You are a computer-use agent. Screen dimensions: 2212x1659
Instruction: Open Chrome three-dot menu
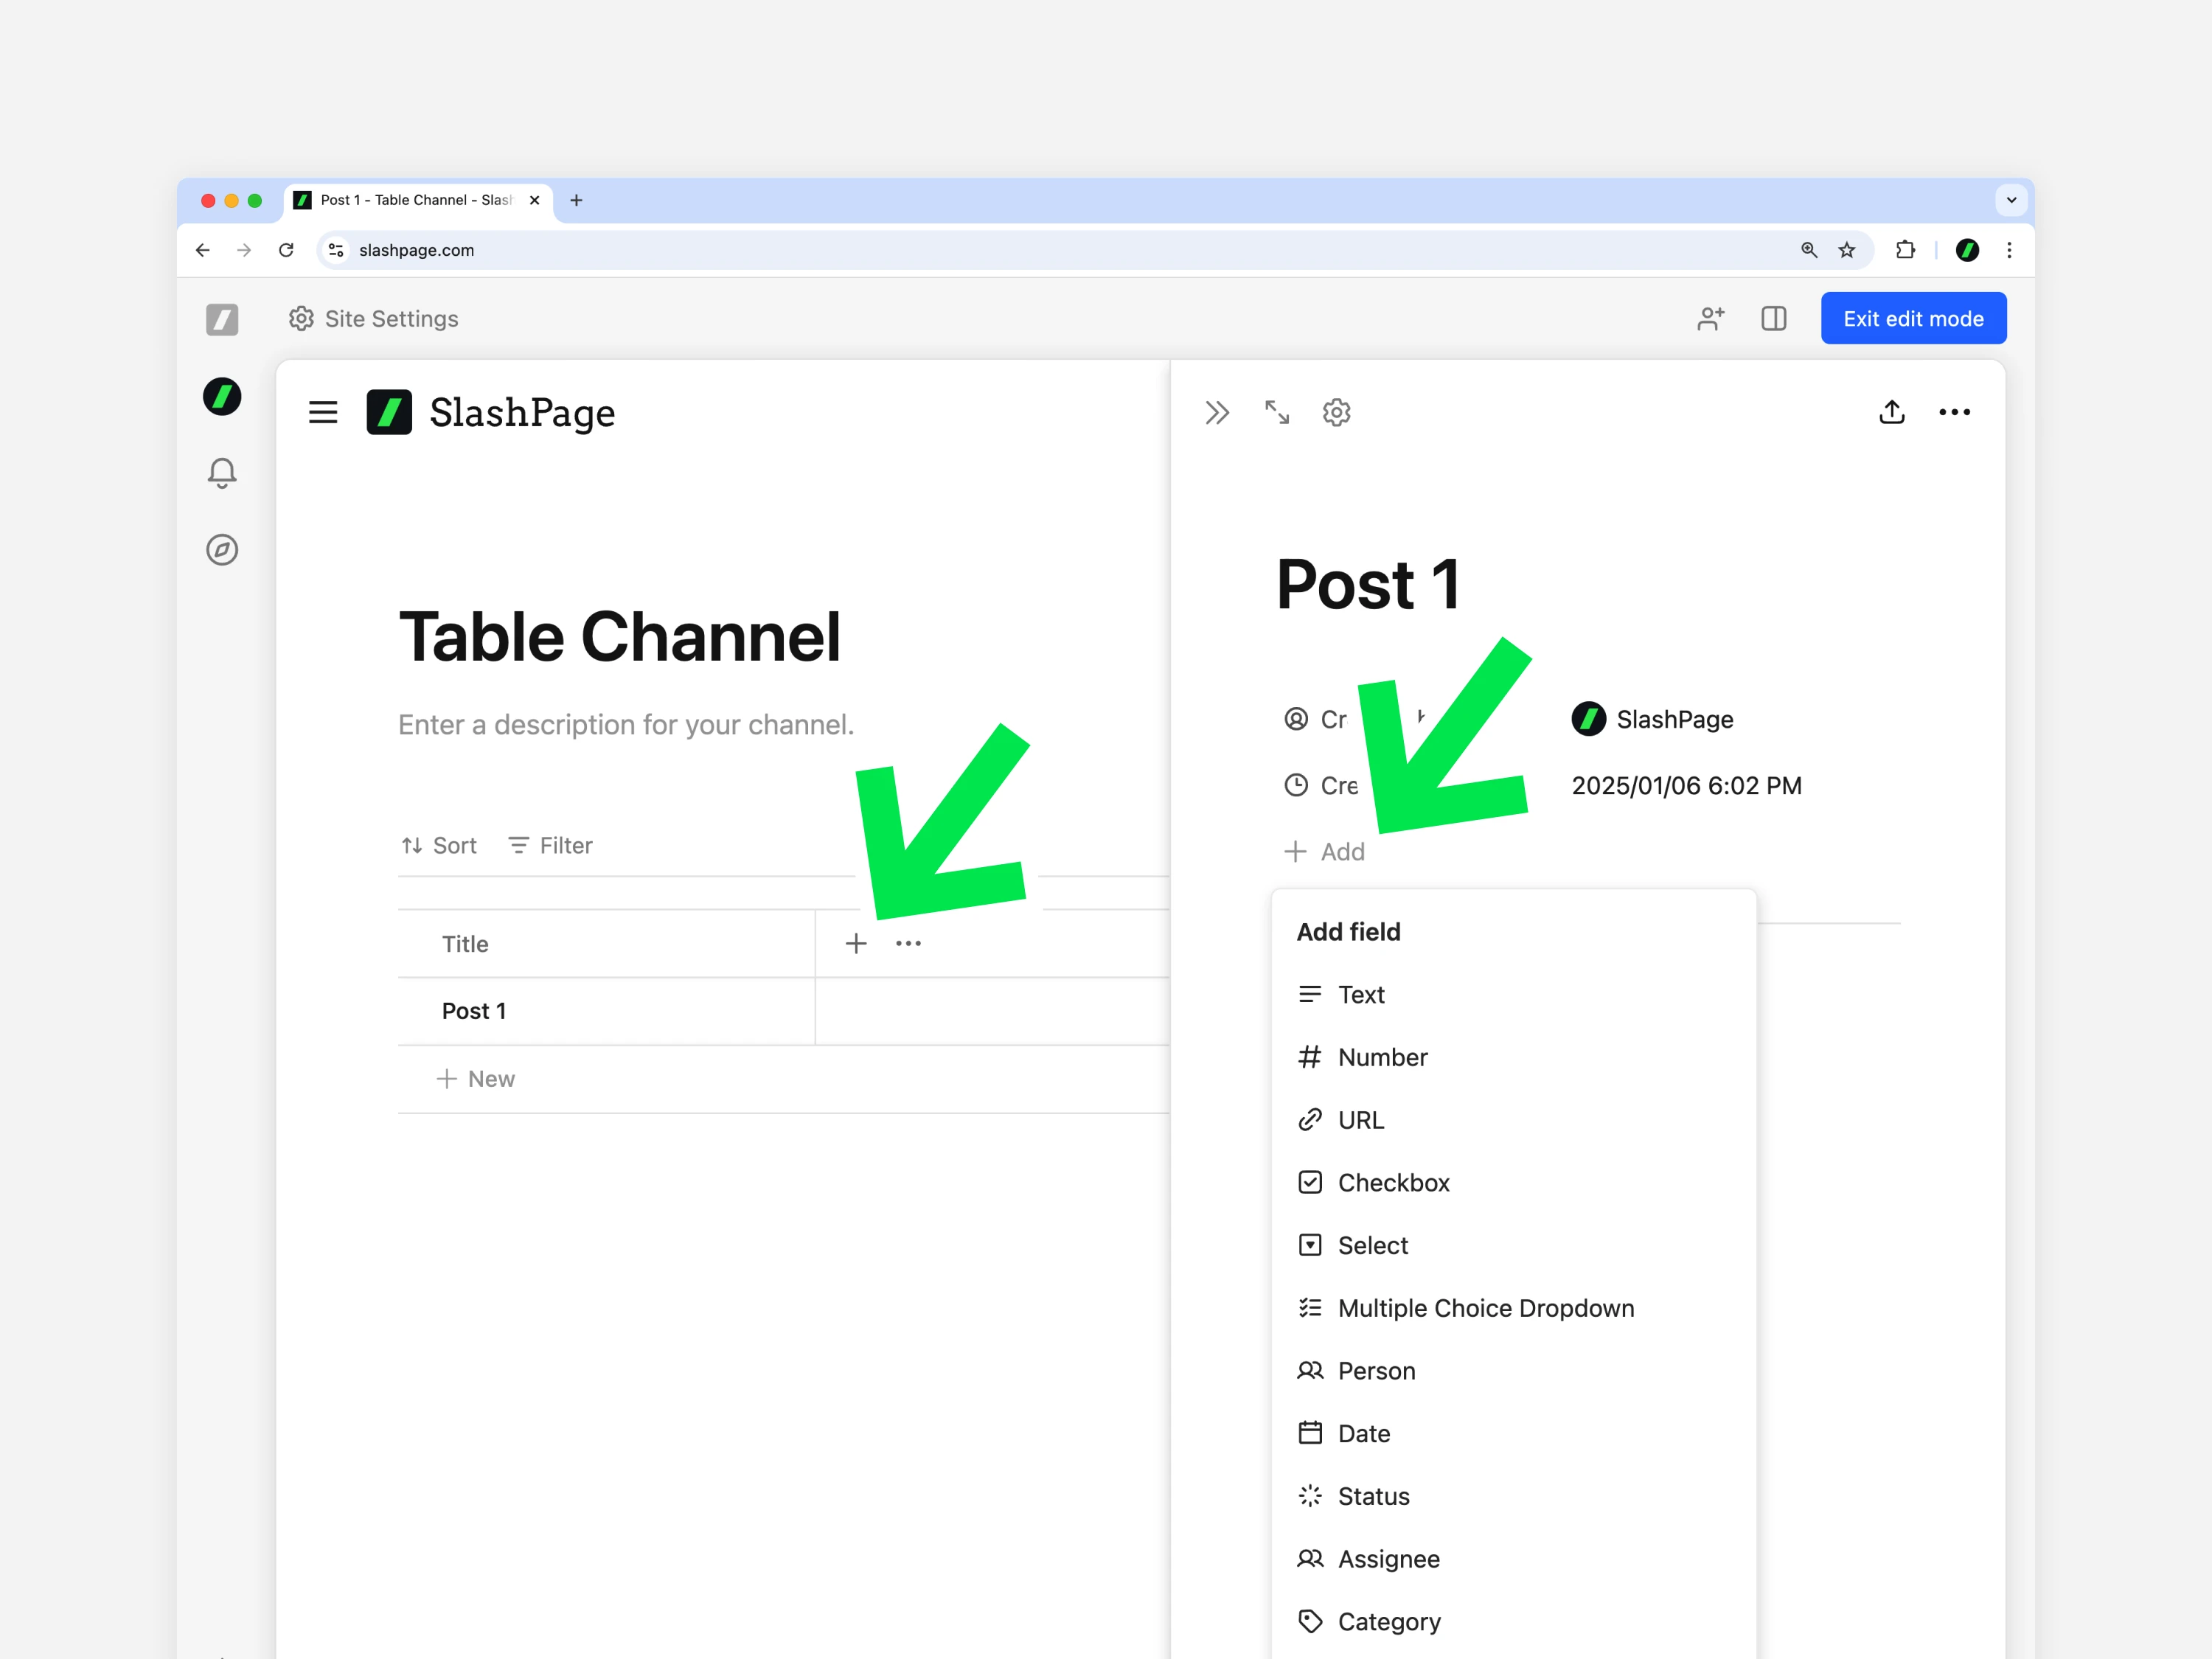tap(2009, 250)
